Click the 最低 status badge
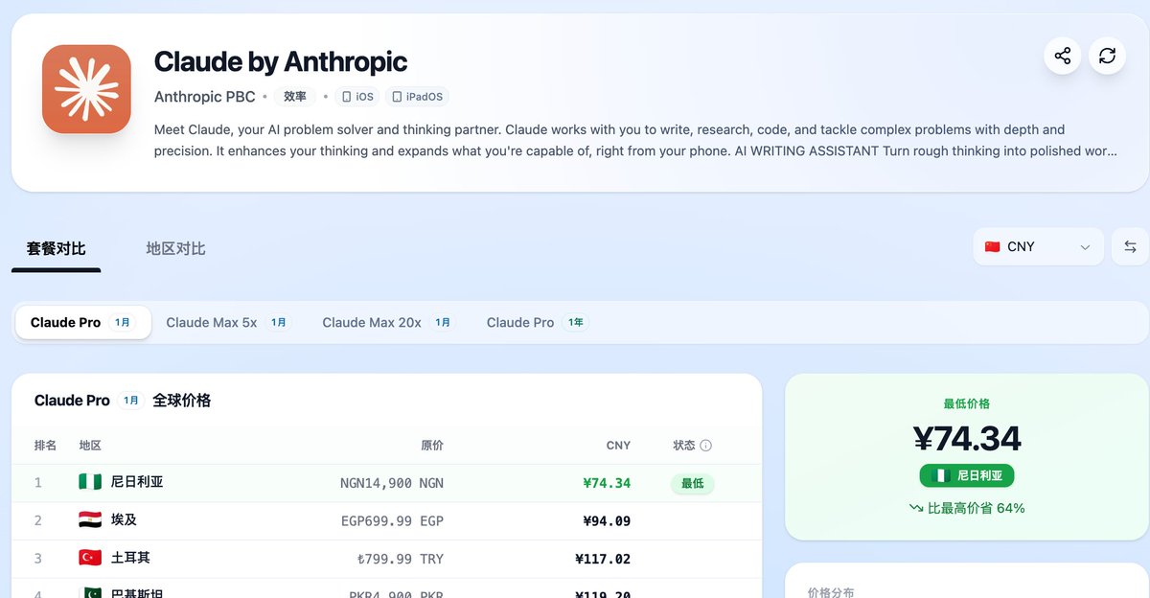 click(x=693, y=483)
